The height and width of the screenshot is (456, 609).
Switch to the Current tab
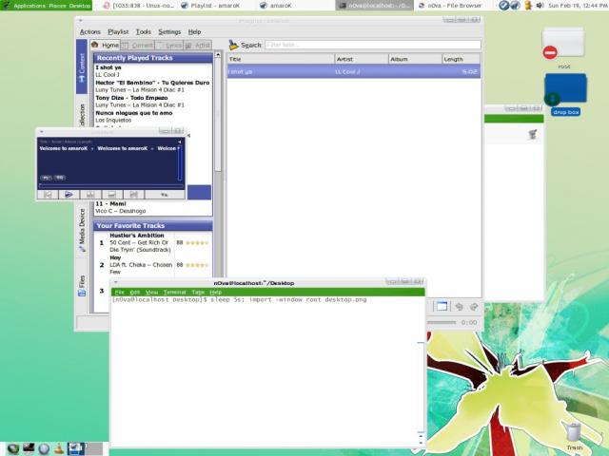137,46
